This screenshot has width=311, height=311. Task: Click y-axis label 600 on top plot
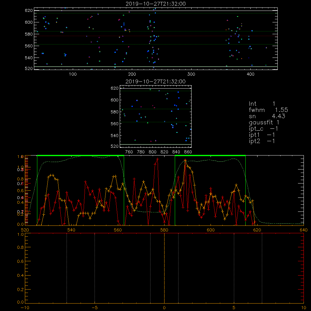[29, 22]
